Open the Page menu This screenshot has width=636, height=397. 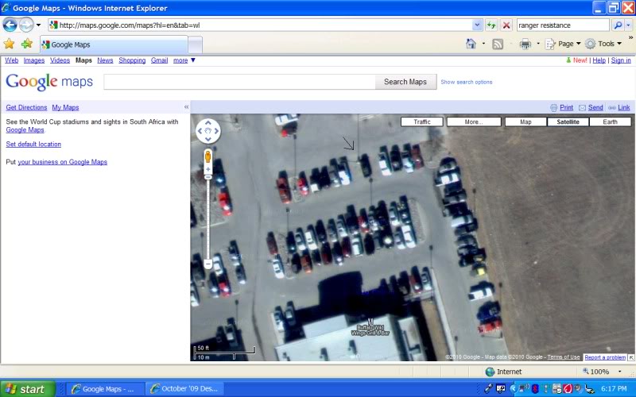click(563, 44)
